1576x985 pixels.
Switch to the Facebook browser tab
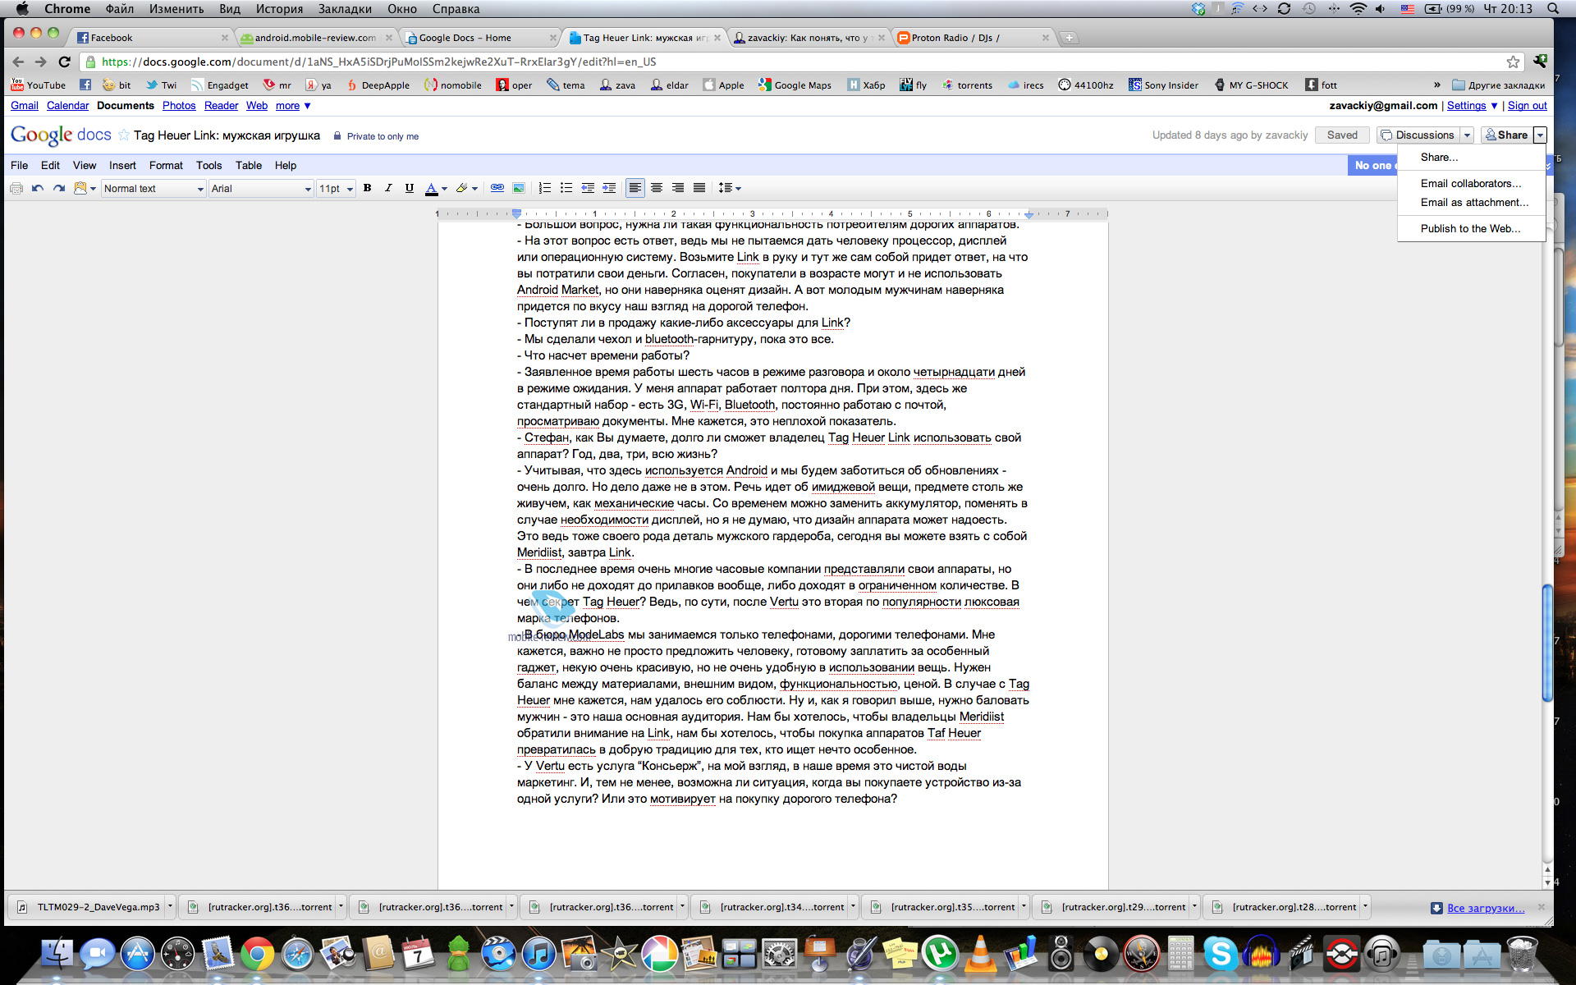point(152,38)
